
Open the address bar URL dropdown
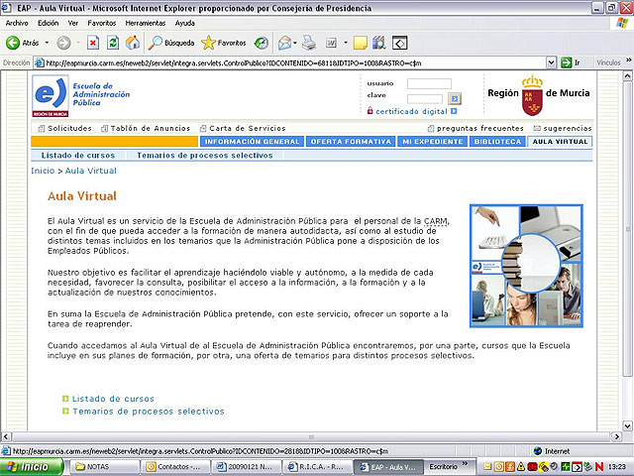click(551, 62)
